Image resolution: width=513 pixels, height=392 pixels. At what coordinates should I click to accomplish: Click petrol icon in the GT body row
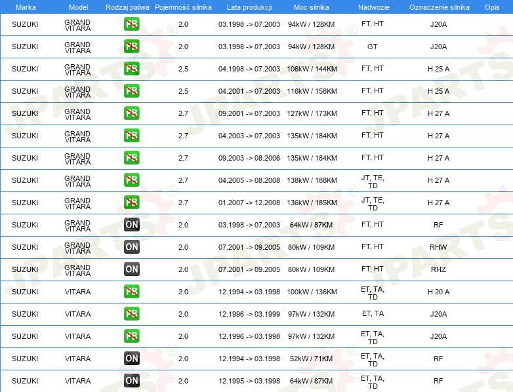click(131, 46)
